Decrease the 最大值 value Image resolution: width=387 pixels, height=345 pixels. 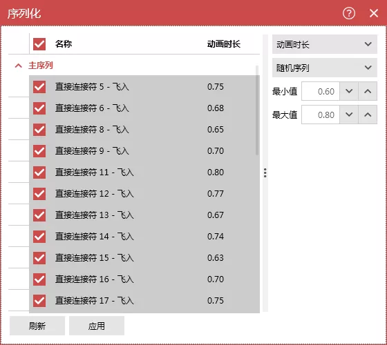(x=349, y=115)
